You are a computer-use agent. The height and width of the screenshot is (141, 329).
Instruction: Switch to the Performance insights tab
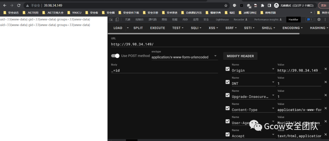coord(267,20)
